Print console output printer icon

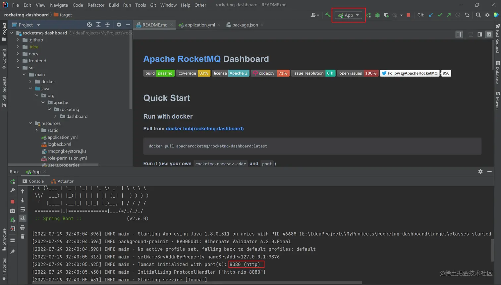coord(23,227)
